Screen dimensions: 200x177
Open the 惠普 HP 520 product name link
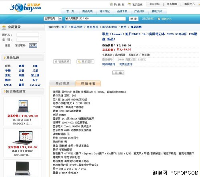[x=22, y=153]
